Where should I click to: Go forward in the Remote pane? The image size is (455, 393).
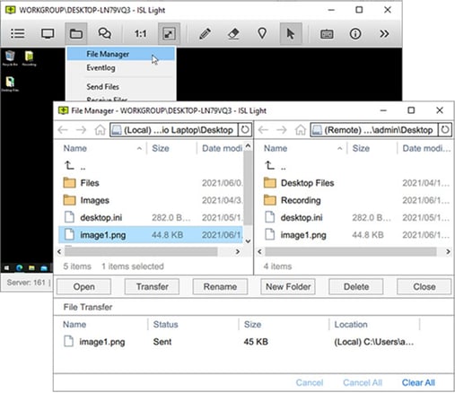coord(282,130)
